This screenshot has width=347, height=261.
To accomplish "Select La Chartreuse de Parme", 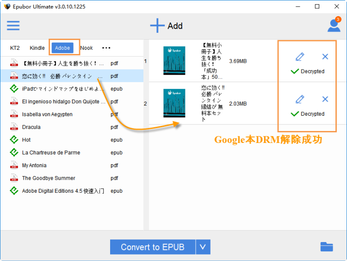I will pyautogui.click(x=72, y=153).
